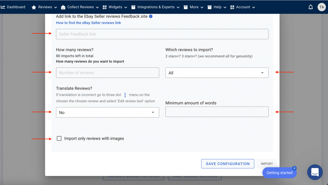Open the Help menu
Screen dimensions: 328x185
click(217, 7)
